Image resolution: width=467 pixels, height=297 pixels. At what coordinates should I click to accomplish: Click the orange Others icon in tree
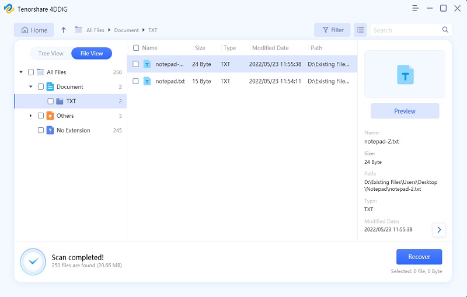click(x=50, y=116)
